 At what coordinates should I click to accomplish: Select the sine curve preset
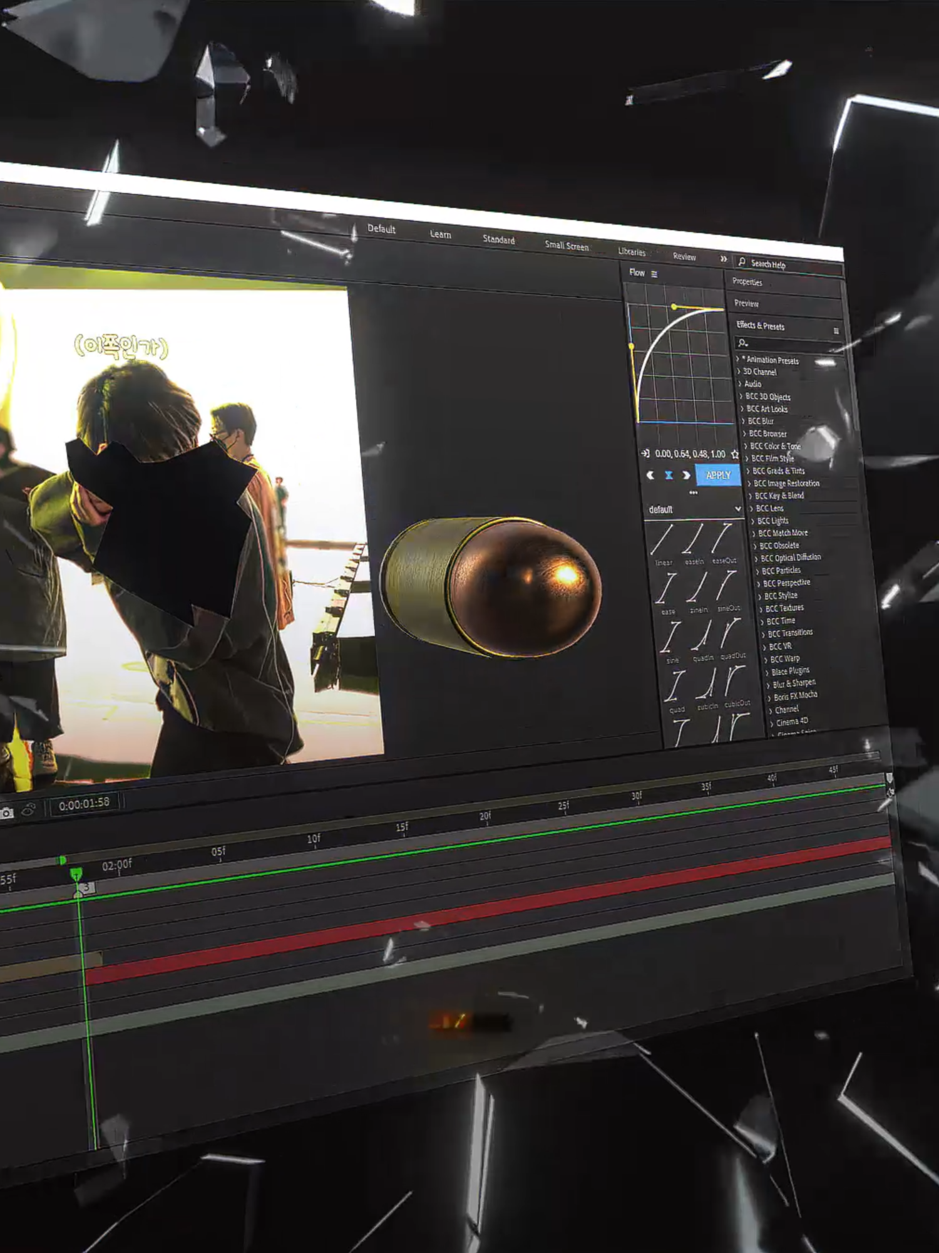click(x=672, y=641)
